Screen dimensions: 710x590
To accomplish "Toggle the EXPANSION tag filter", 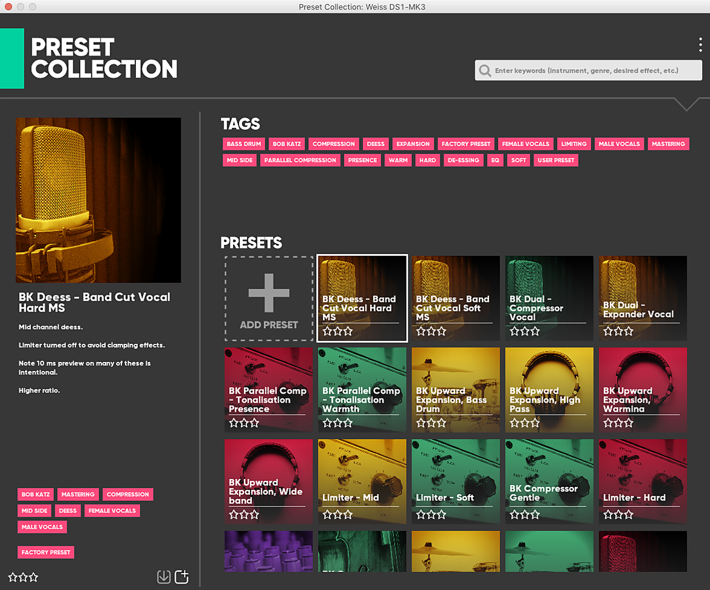I will (413, 144).
